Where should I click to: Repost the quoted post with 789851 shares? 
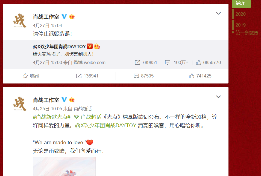pos(146,62)
